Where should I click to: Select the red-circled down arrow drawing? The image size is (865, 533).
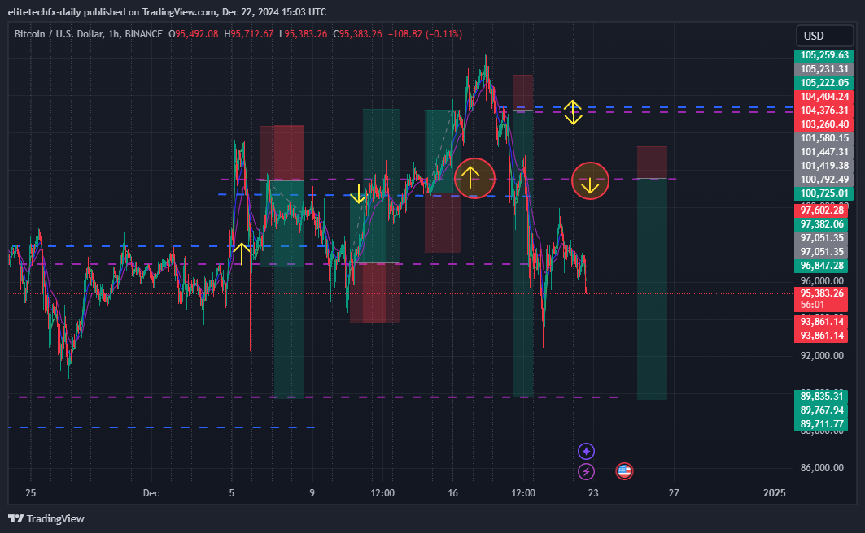[x=590, y=180]
